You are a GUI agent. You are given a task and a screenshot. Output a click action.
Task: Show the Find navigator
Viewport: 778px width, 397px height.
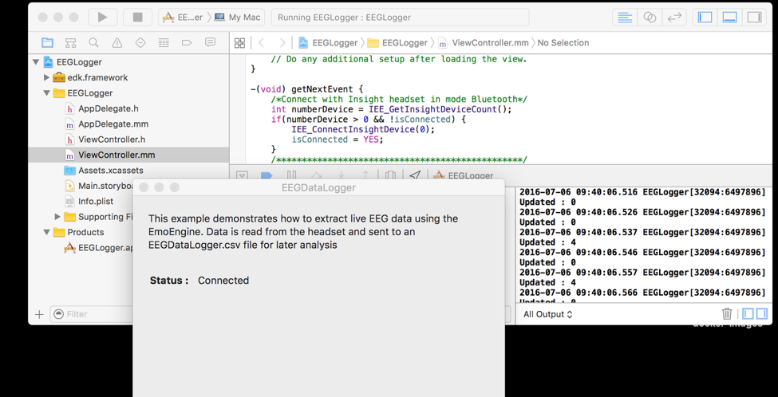(94, 42)
